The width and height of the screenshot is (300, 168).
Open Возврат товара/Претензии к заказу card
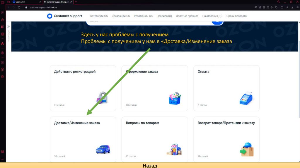click(226, 140)
